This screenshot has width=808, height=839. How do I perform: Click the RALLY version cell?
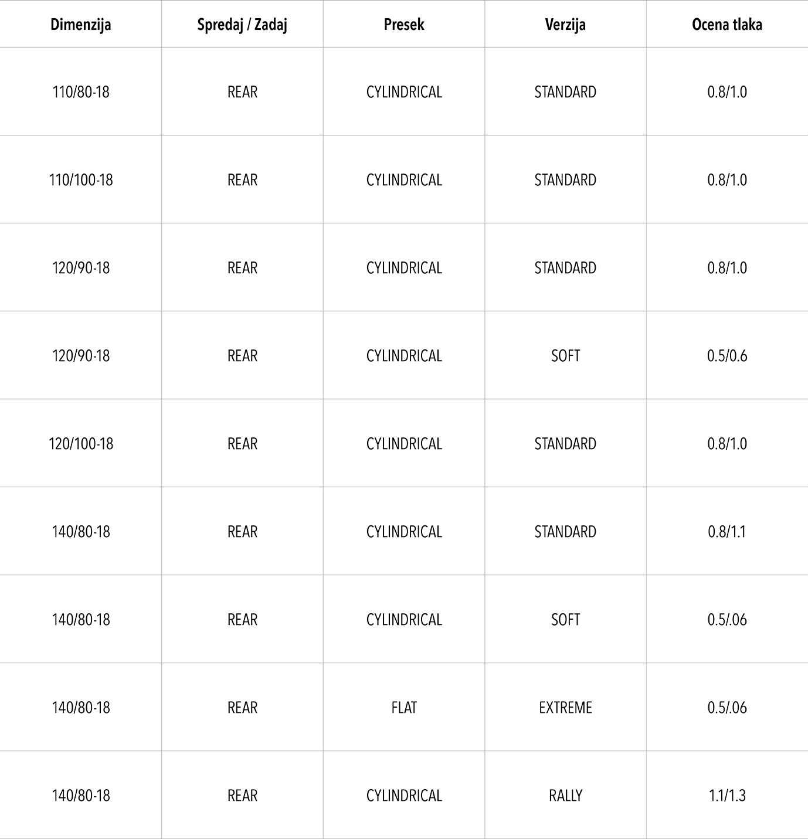click(x=565, y=796)
